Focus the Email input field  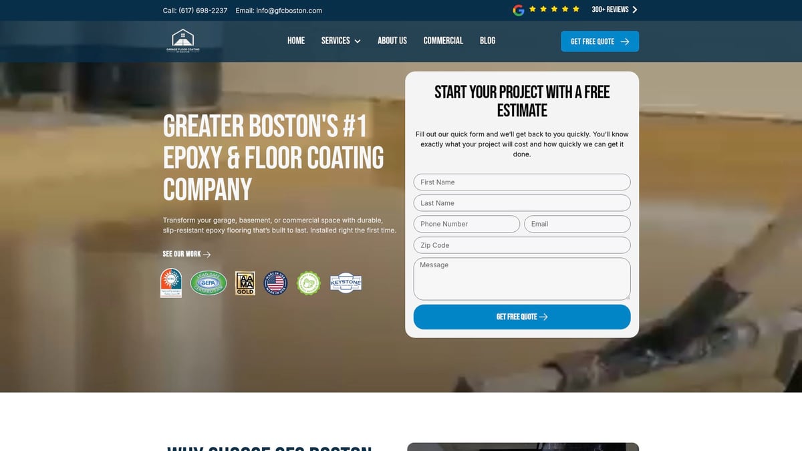[577, 224]
